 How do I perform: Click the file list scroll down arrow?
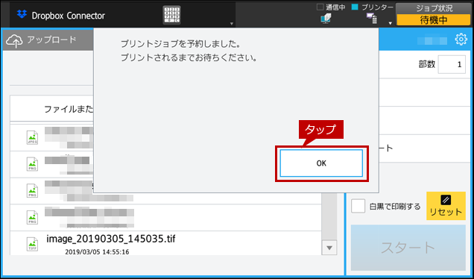[330, 248]
